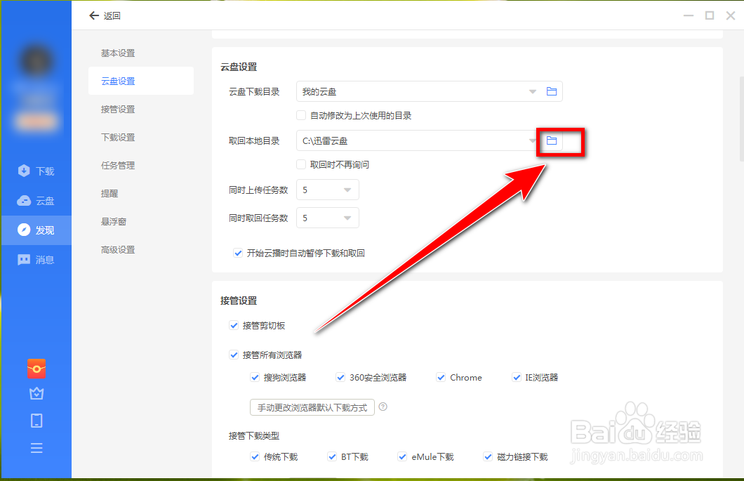Disable the BT下载 download type checkbox
744x481 pixels.
pyautogui.click(x=331, y=456)
